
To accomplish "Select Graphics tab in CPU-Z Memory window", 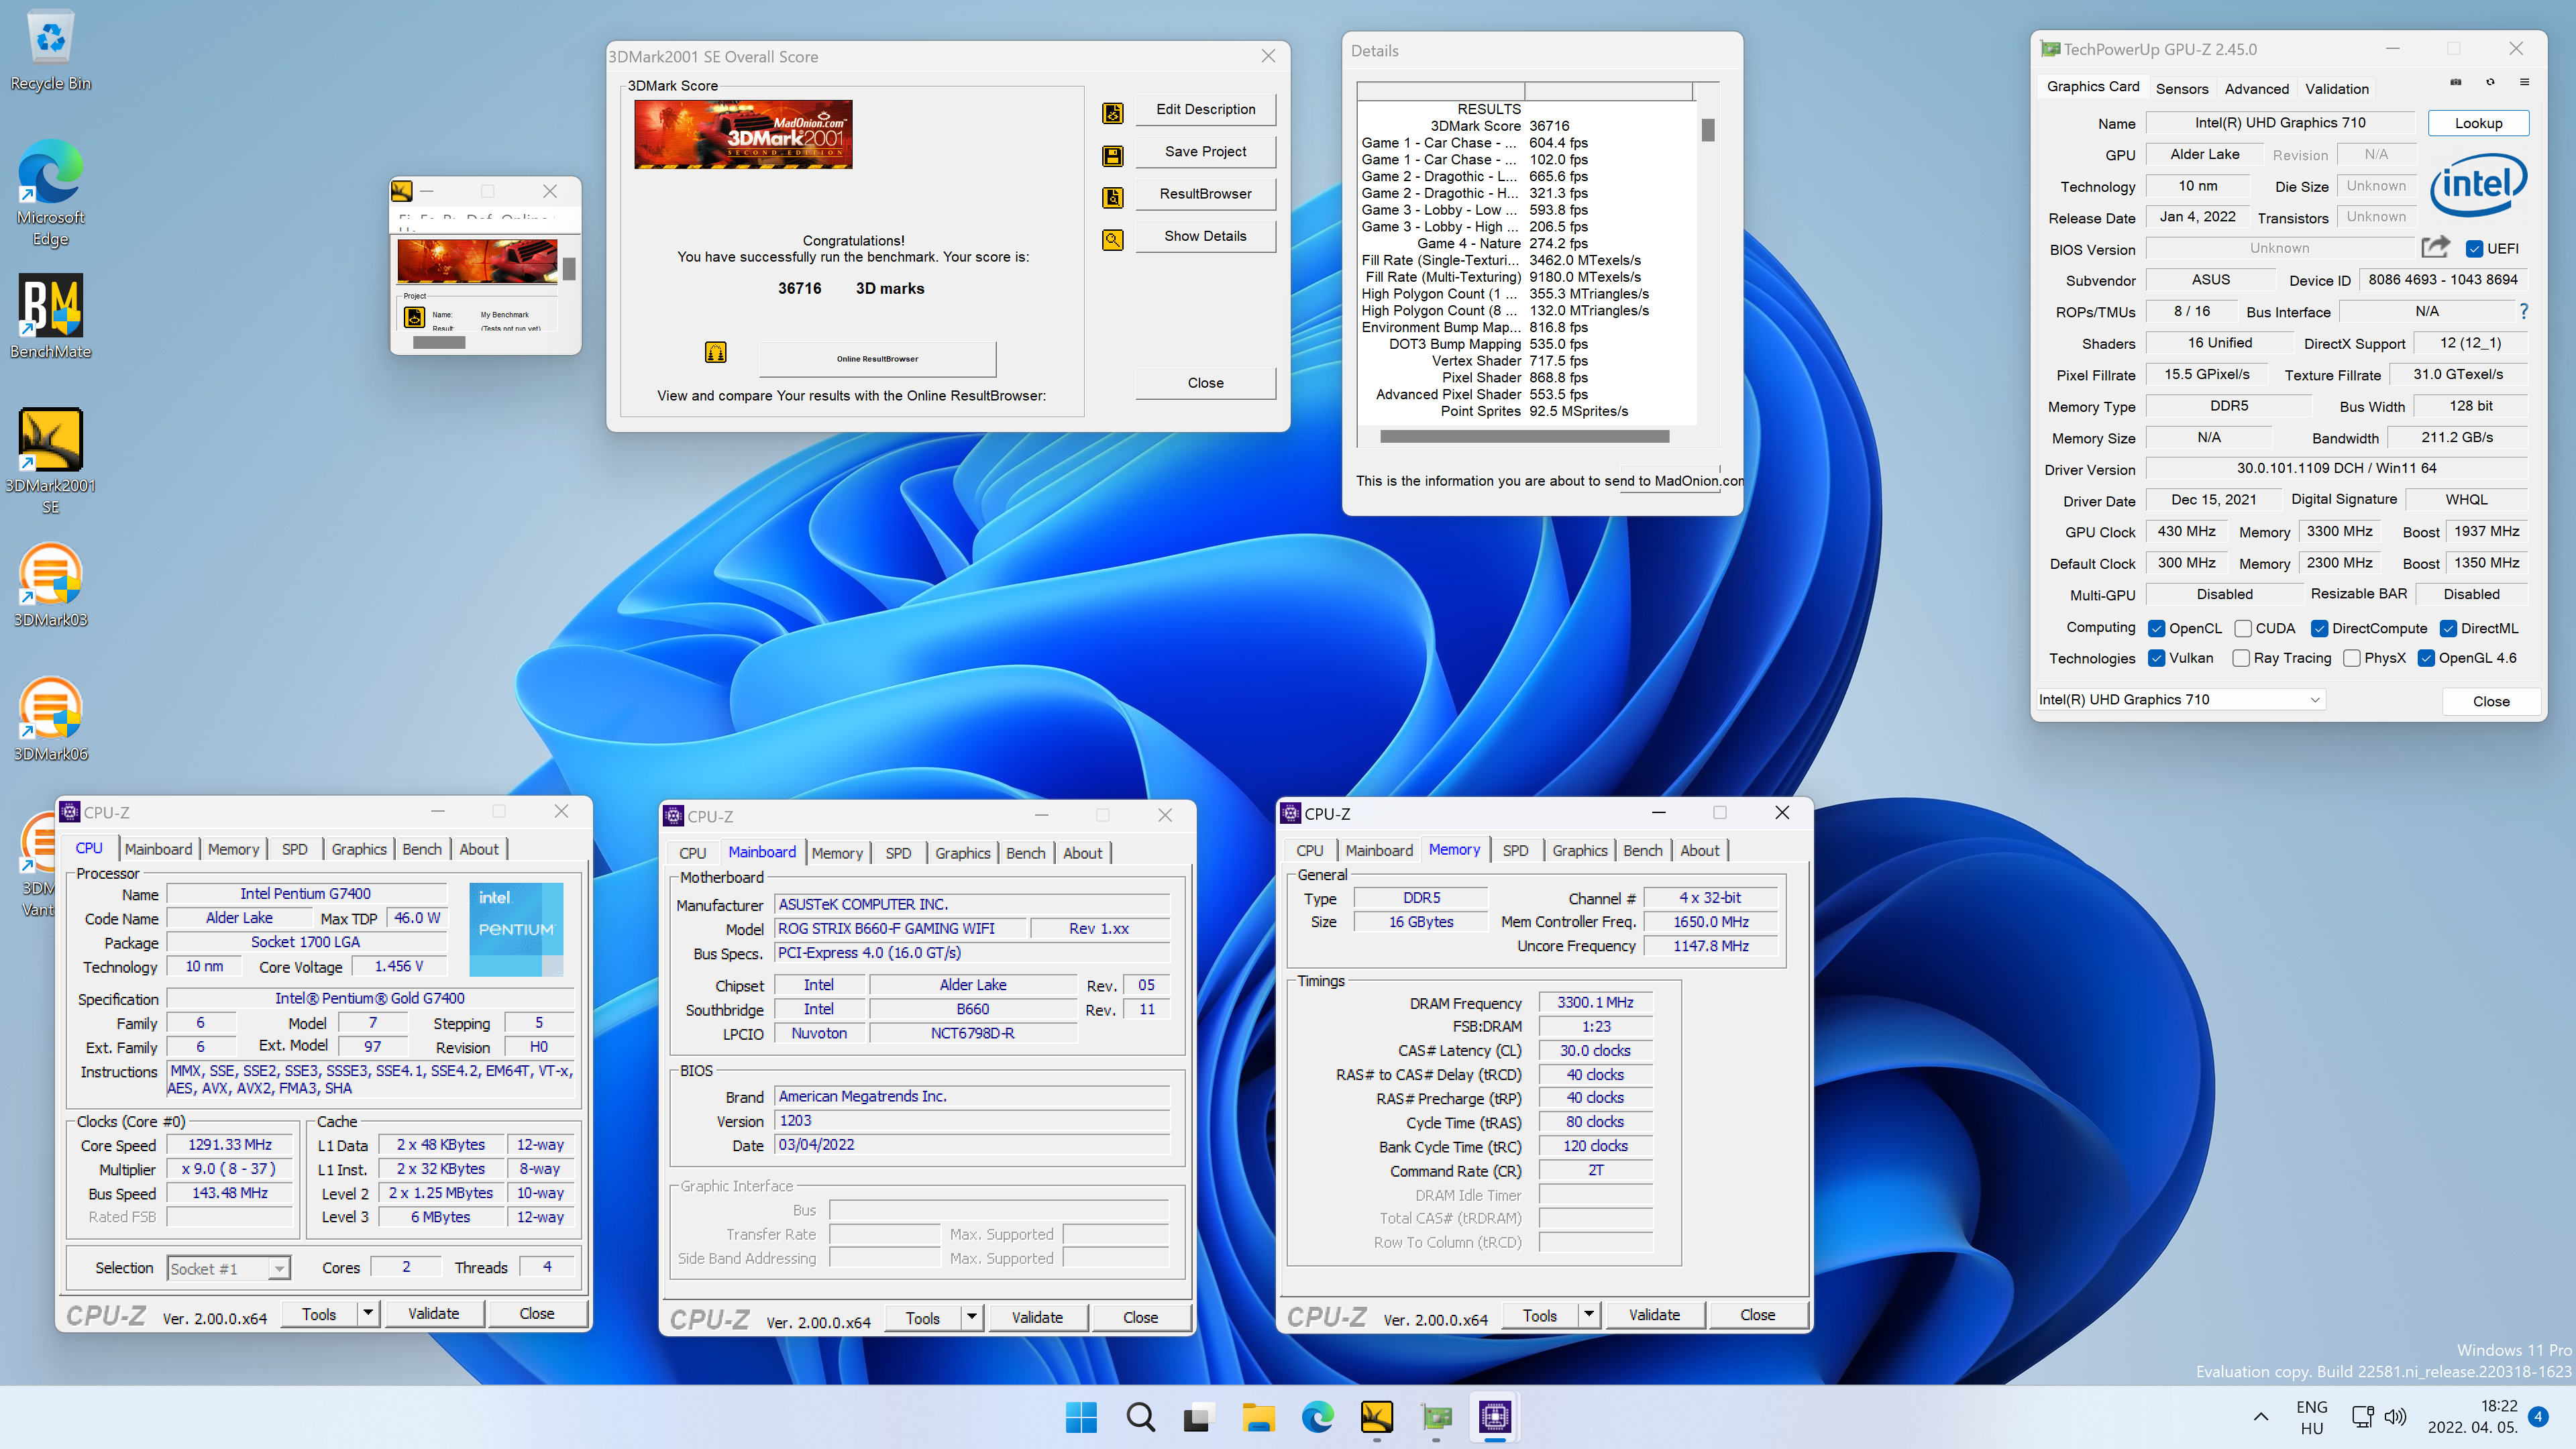I will [x=1579, y=850].
